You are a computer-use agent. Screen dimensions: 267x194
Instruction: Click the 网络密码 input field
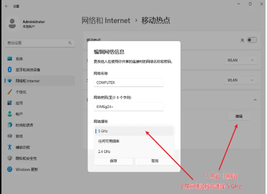click(129, 107)
